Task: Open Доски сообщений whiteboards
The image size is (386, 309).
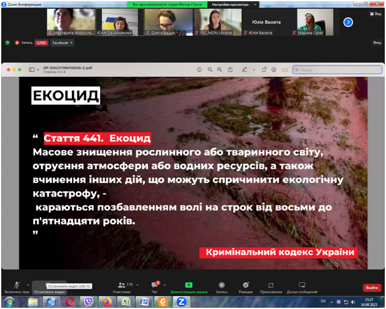Action: (x=302, y=286)
